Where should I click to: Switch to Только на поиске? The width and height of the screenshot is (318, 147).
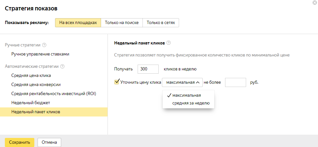pos(122,23)
